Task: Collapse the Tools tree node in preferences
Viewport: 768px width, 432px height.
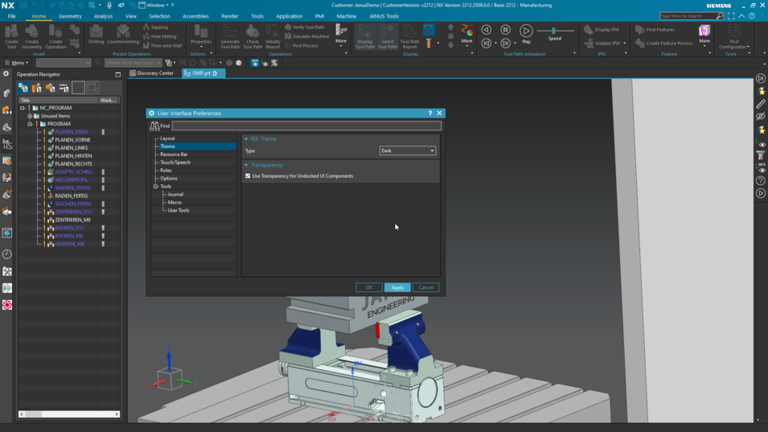Action: click(156, 187)
